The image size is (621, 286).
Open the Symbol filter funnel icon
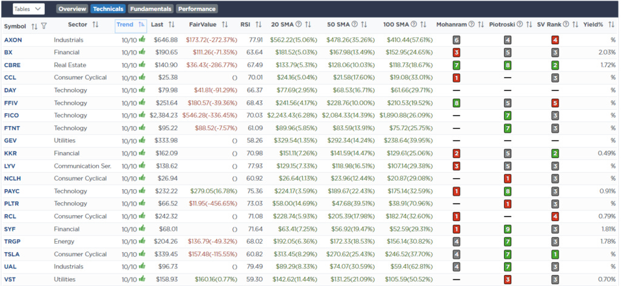44,26
